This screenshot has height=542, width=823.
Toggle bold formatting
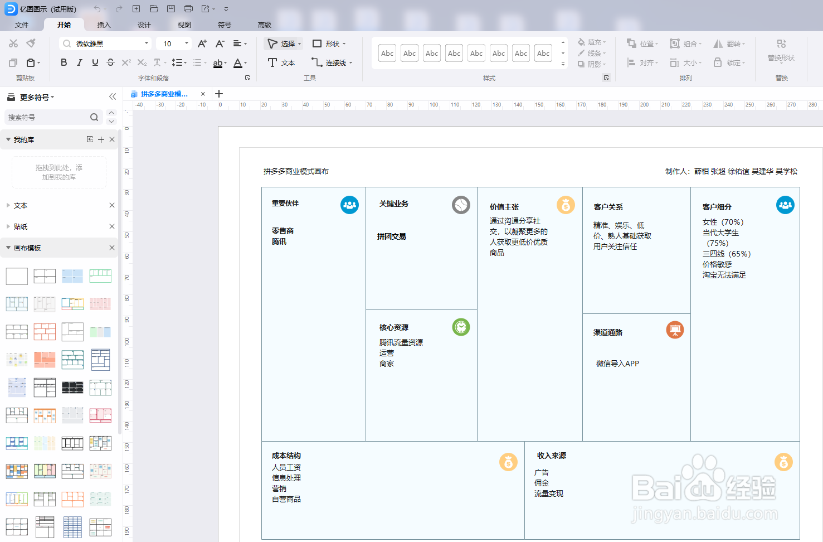[x=64, y=62]
